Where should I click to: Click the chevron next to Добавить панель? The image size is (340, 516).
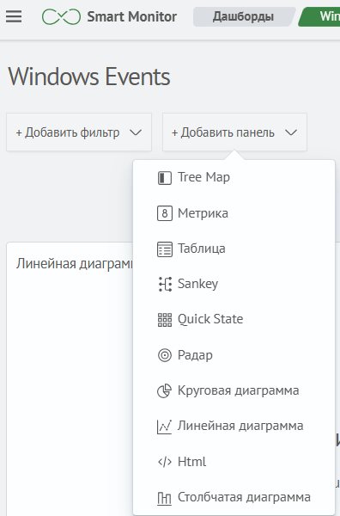291,132
